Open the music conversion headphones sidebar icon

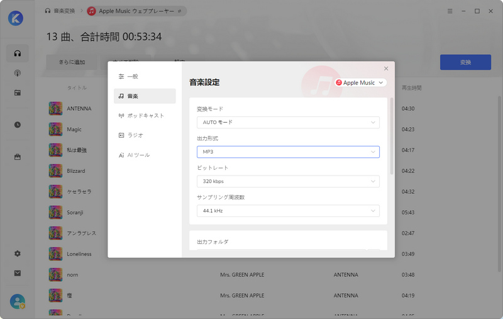click(x=18, y=53)
